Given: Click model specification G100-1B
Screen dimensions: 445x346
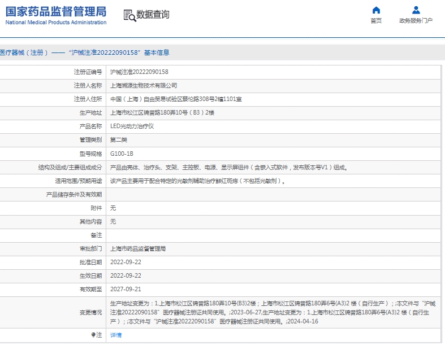Looking at the screenshot, I should tap(122, 154).
